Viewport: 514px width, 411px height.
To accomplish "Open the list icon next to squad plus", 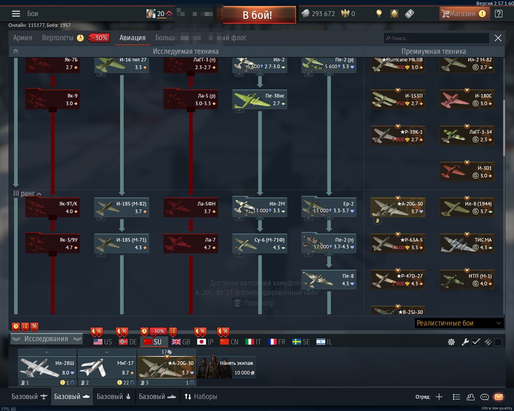I will [456, 397].
